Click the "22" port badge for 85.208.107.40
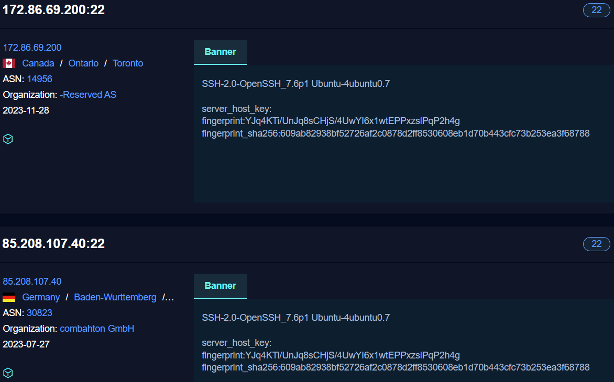The image size is (614, 382). coord(596,244)
